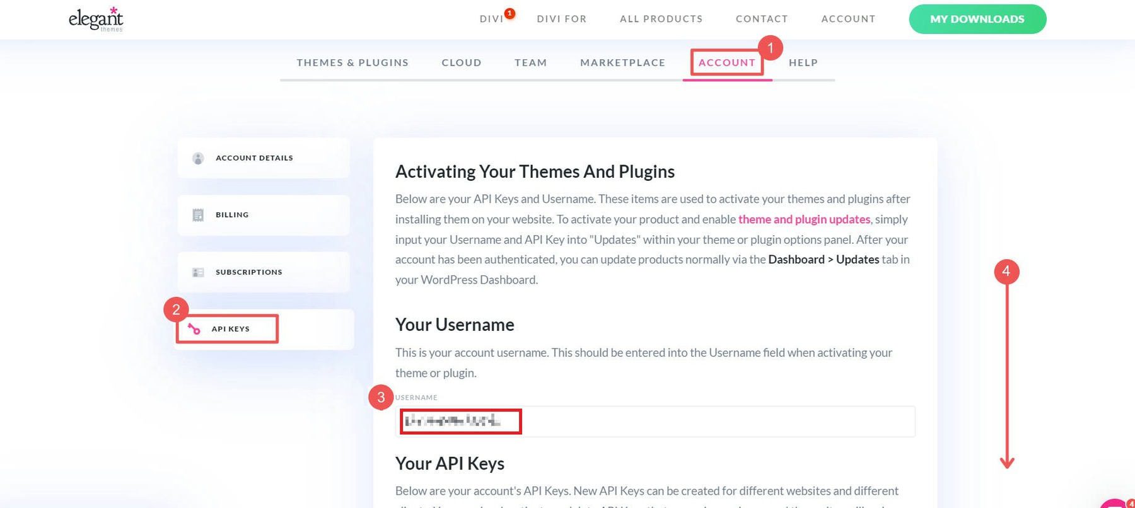Click the USERNAME field label
Image resolution: width=1135 pixels, height=508 pixels.
tap(416, 398)
